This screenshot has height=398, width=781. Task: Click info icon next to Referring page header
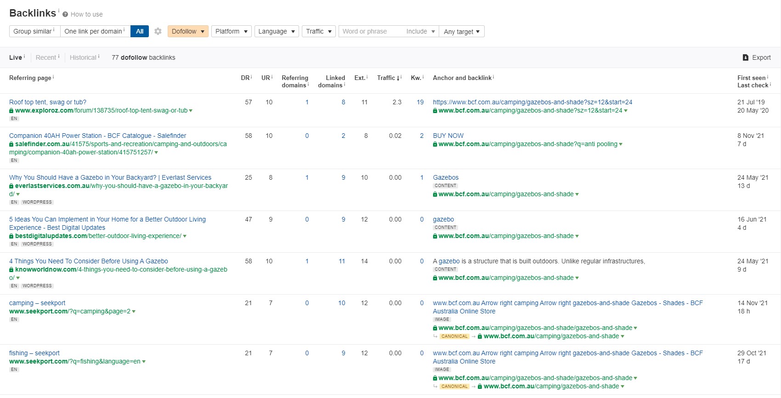pos(53,77)
